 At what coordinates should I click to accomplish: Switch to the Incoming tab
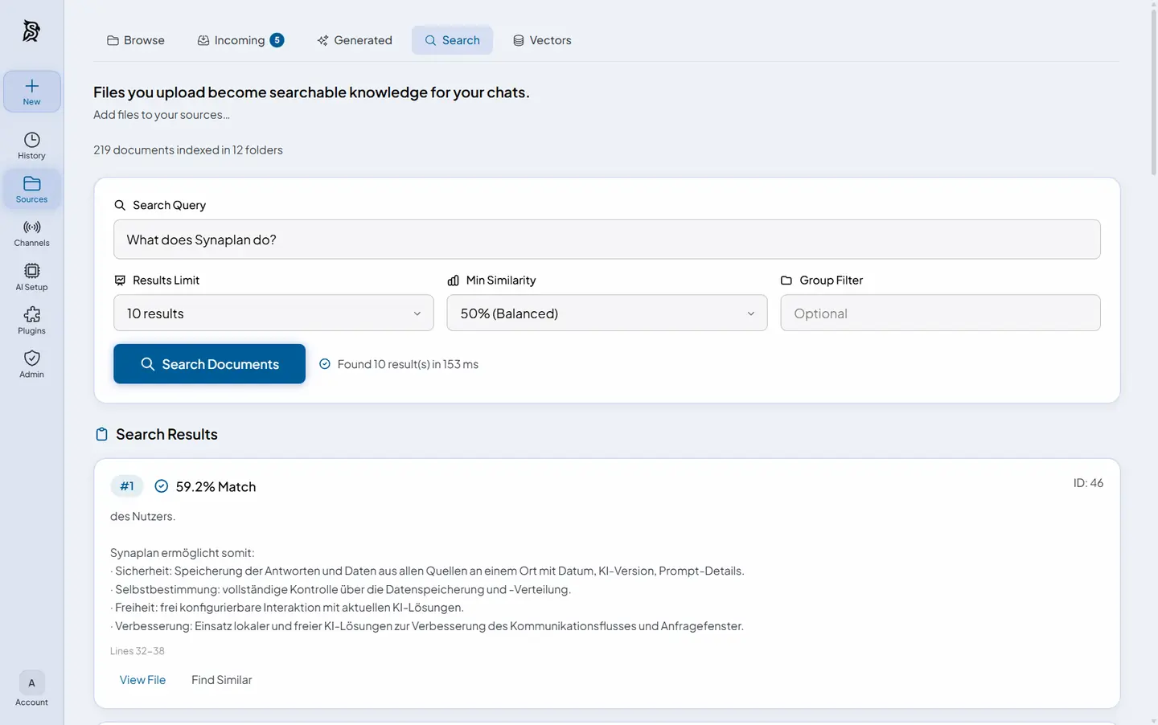[x=240, y=40]
